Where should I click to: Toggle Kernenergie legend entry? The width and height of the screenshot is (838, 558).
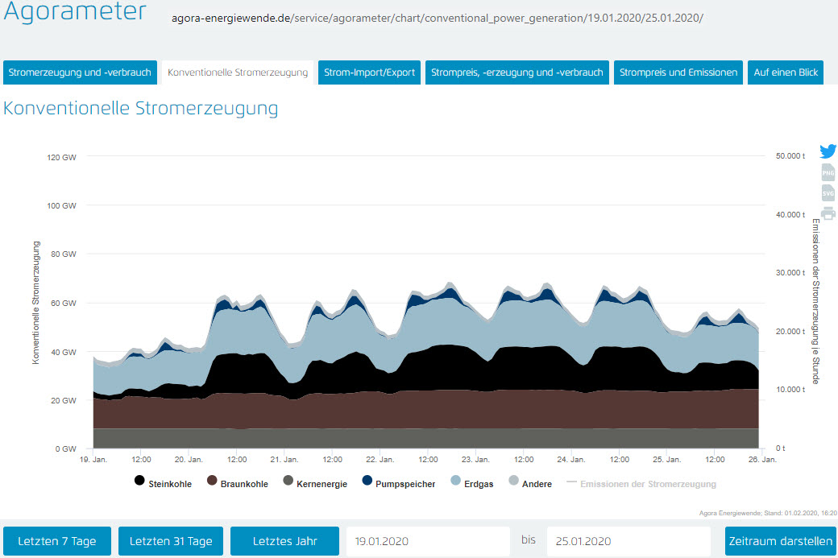coord(314,484)
